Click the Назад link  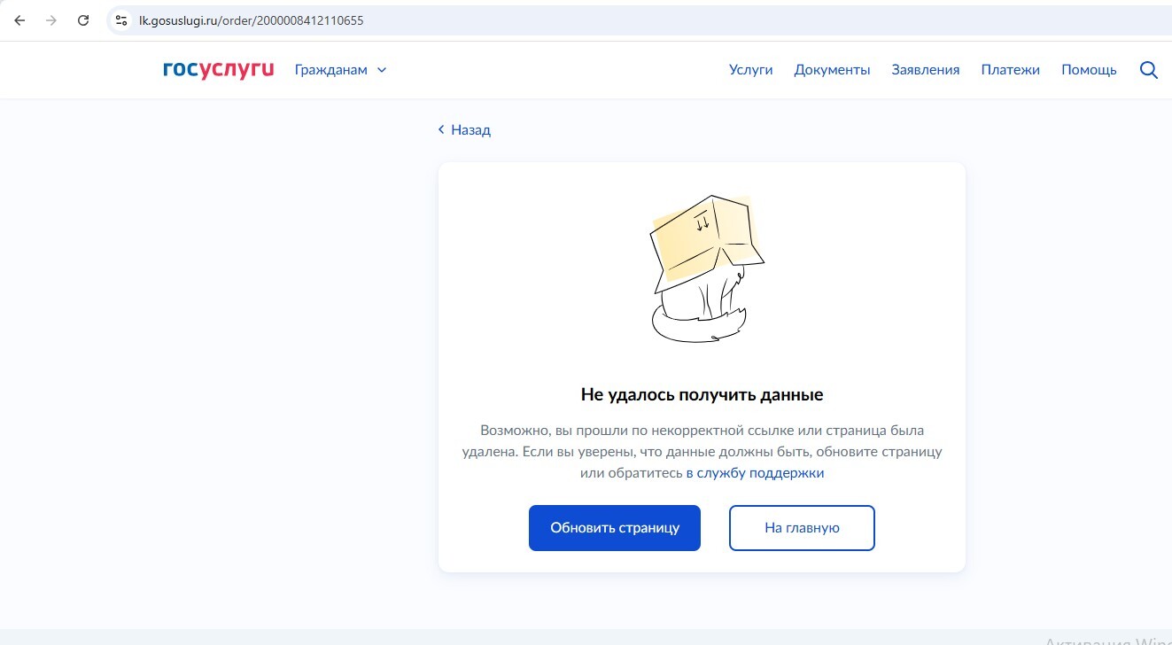(470, 130)
